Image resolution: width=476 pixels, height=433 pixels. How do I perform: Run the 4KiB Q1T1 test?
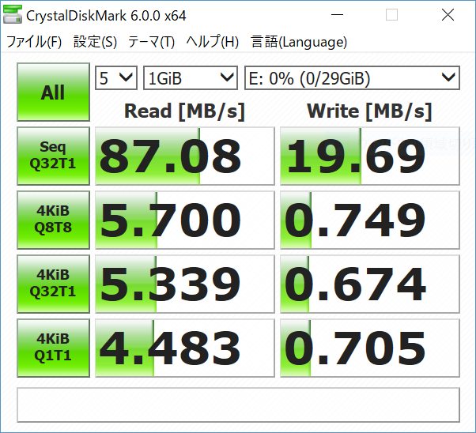pos(53,348)
